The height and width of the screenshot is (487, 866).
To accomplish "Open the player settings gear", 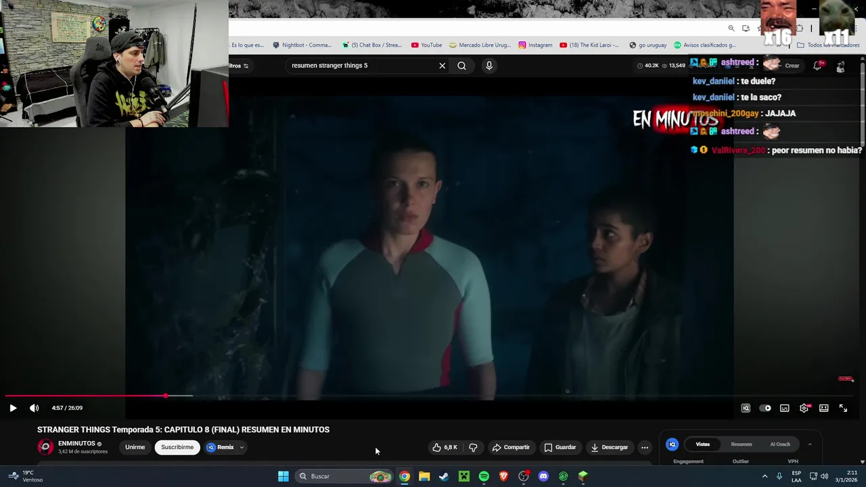I will tap(804, 408).
